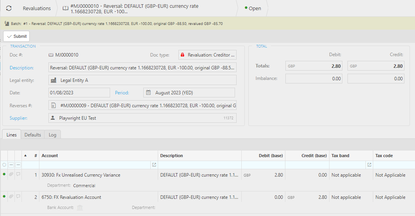
Task: Open the Doc type Revaluation: Creditor field
Action: [208, 55]
